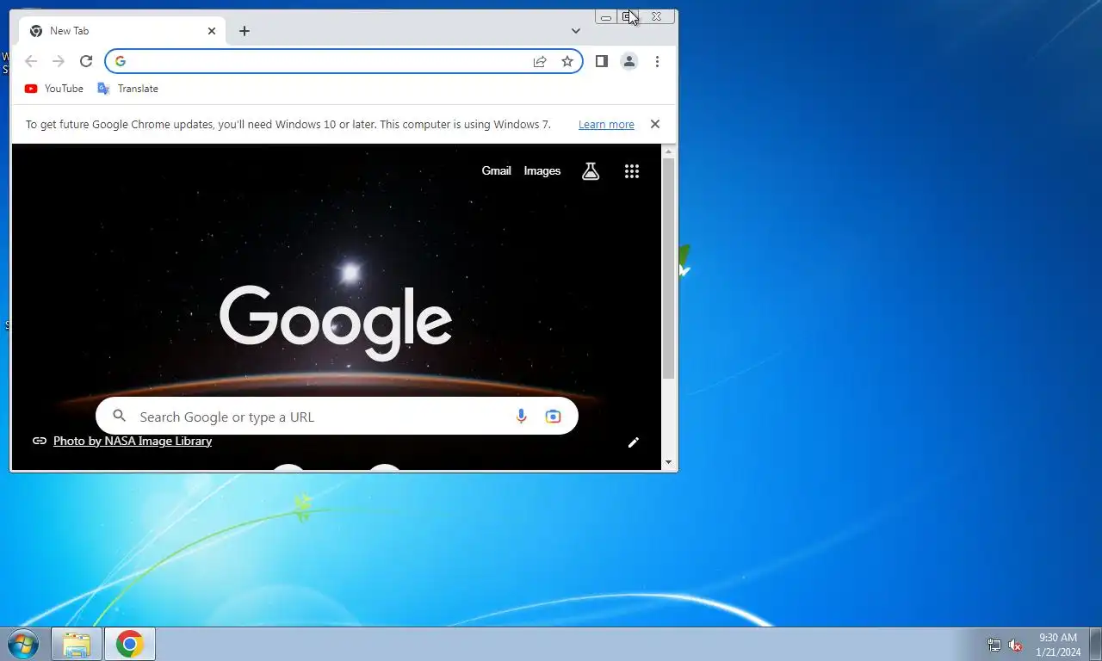The height and width of the screenshot is (661, 1102).
Task: Start voice search with microphone icon
Action: [522, 417]
